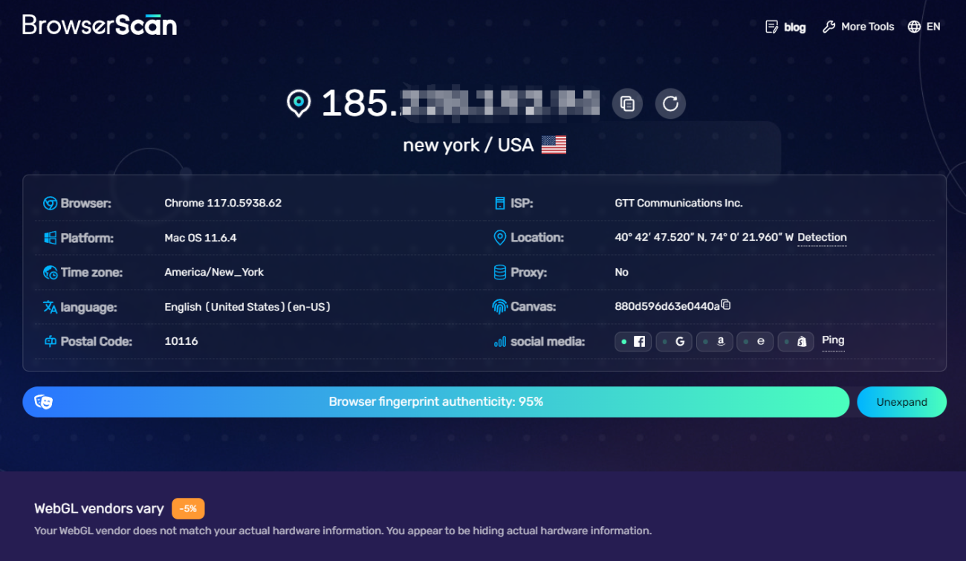Expand the More Tools menu

click(858, 26)
